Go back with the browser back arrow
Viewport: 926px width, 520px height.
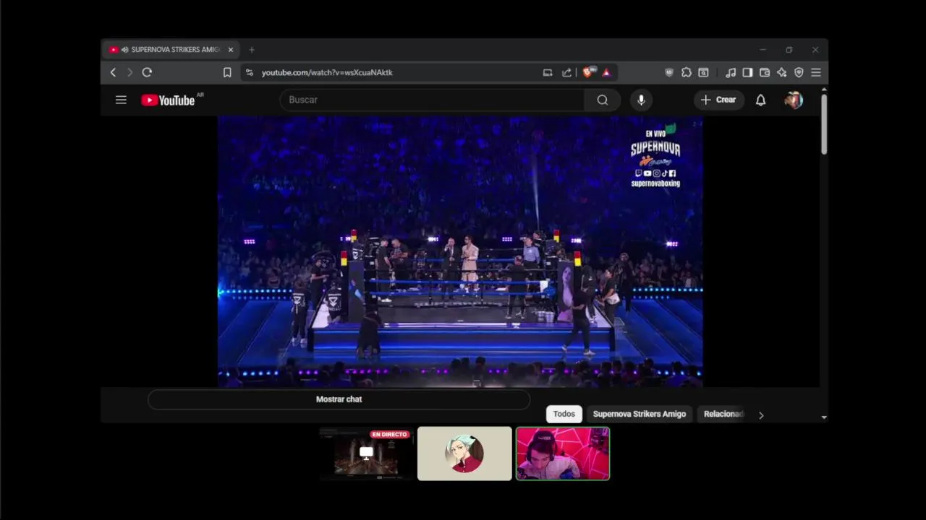[113, 72]
